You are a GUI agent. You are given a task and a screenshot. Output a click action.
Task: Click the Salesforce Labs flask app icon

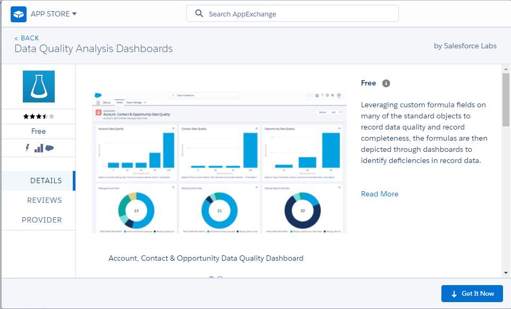(x=39, y=87)
